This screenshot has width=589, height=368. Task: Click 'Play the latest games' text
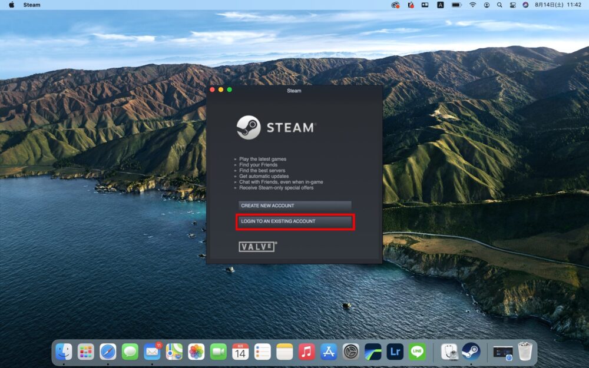click(x=263, y=159)
